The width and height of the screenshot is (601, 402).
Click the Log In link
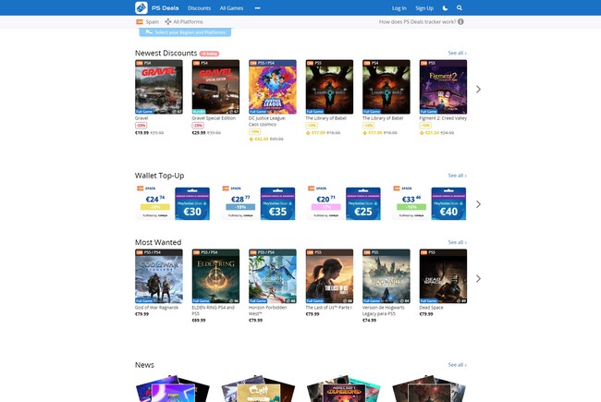point(399,8)
